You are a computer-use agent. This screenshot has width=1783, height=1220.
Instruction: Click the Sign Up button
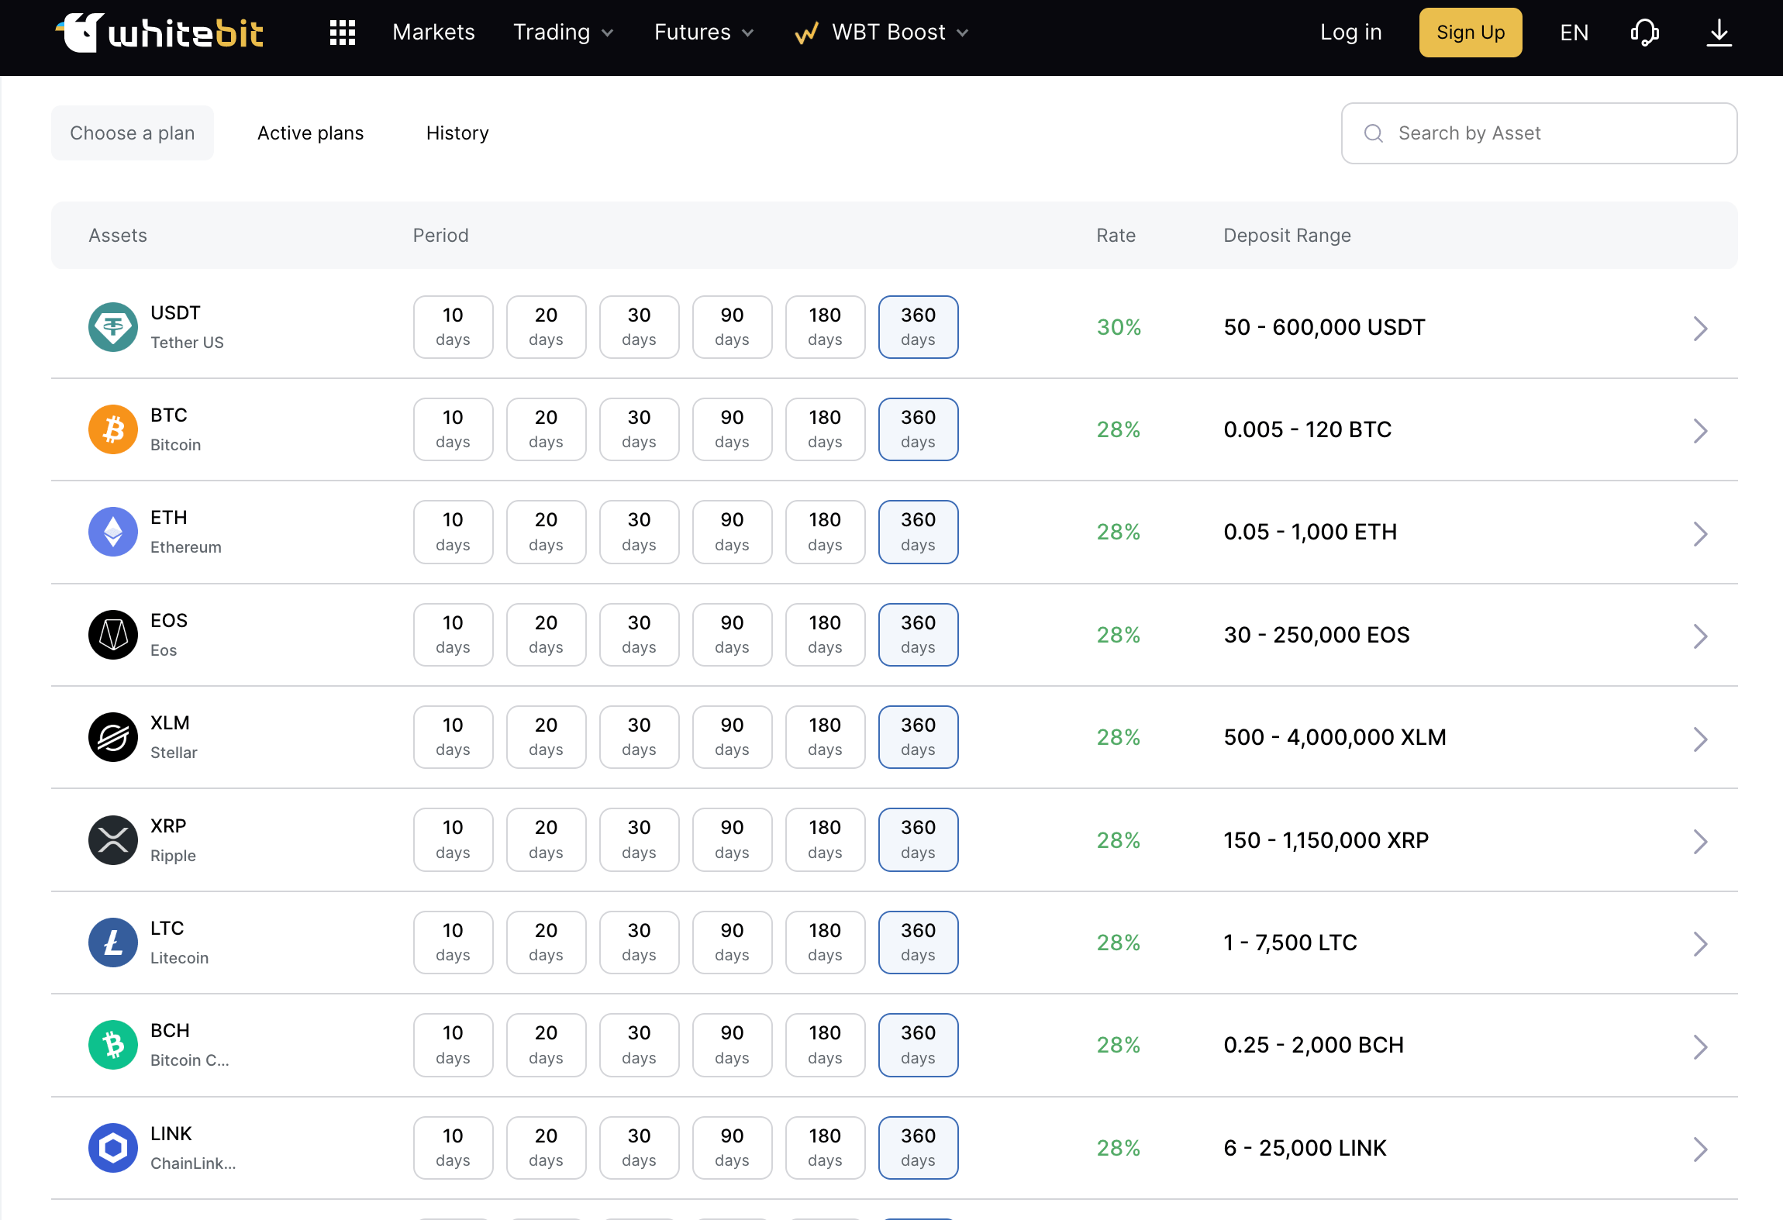pos(1471,33)
